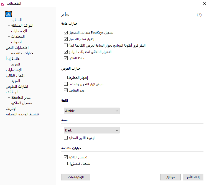Click the help question mark icon
The image size is (209, 185).
pos(199,15)
